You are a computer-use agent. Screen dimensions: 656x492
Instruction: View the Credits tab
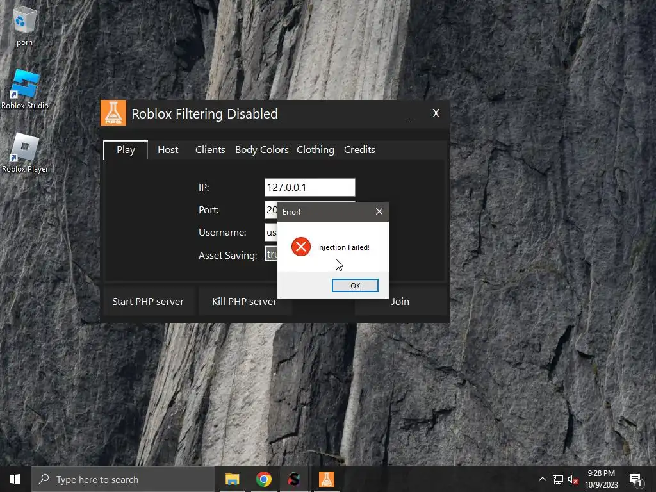[x=359, y=150]
